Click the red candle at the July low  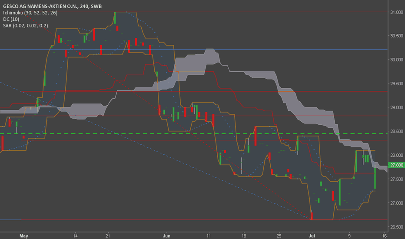pyautogui.click(x=312, y=216)
